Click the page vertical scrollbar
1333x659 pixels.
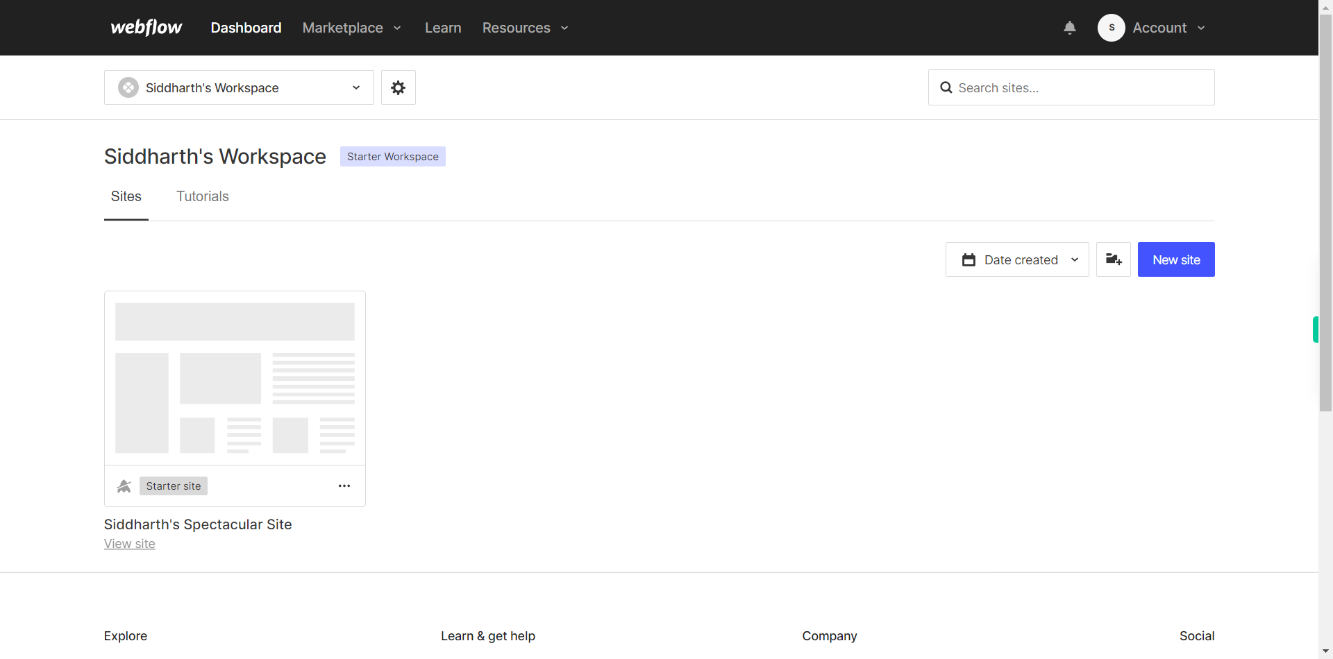coord(1326,212)
